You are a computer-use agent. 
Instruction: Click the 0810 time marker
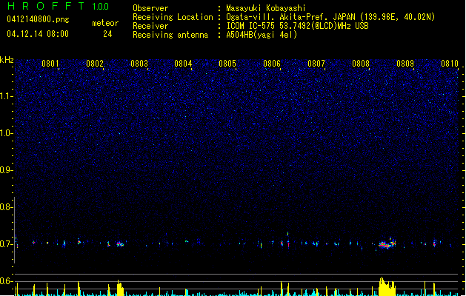coord(450,64)
